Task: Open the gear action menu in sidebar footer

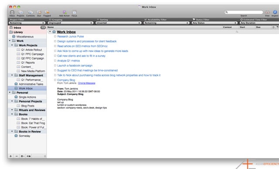Action: (x=22, y=156)
